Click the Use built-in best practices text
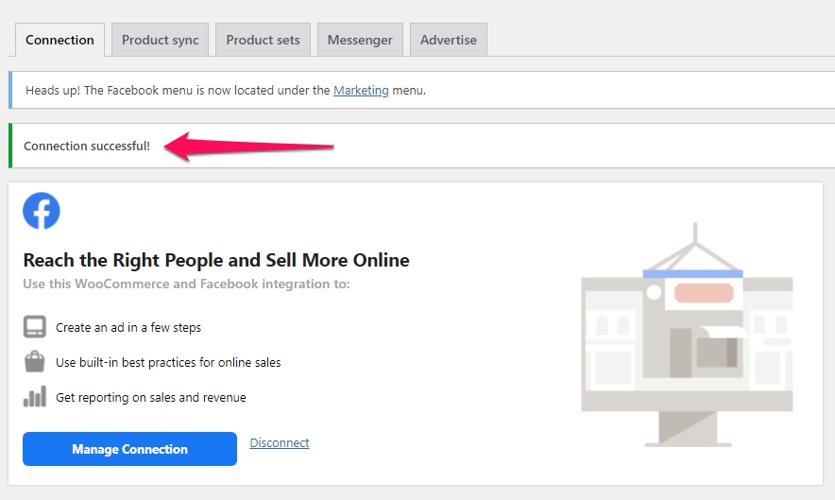835x500 pixels. pyautogui.click(x=168, y=362)
